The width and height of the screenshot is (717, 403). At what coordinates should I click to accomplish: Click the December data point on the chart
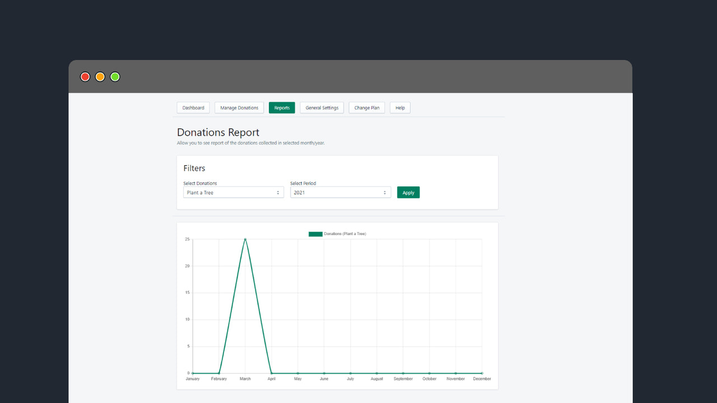pos(481,372)
